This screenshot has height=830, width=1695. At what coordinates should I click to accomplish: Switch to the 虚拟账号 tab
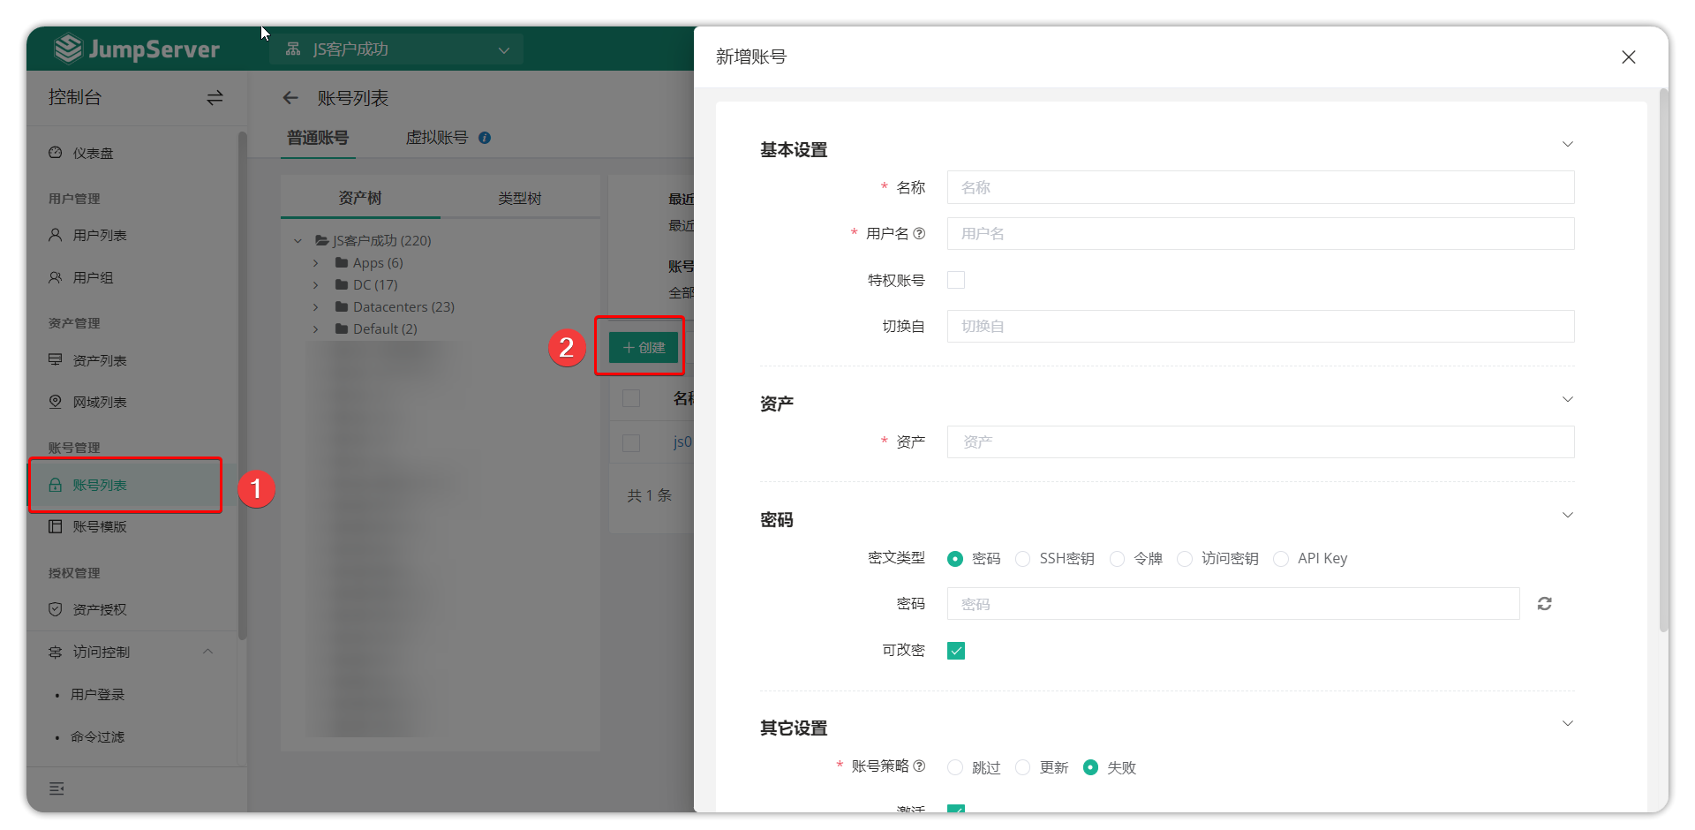[x=437, y=138]
